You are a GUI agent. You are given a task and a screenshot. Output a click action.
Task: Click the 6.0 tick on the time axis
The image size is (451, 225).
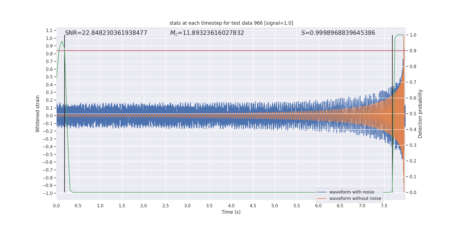tap(319, 206)
